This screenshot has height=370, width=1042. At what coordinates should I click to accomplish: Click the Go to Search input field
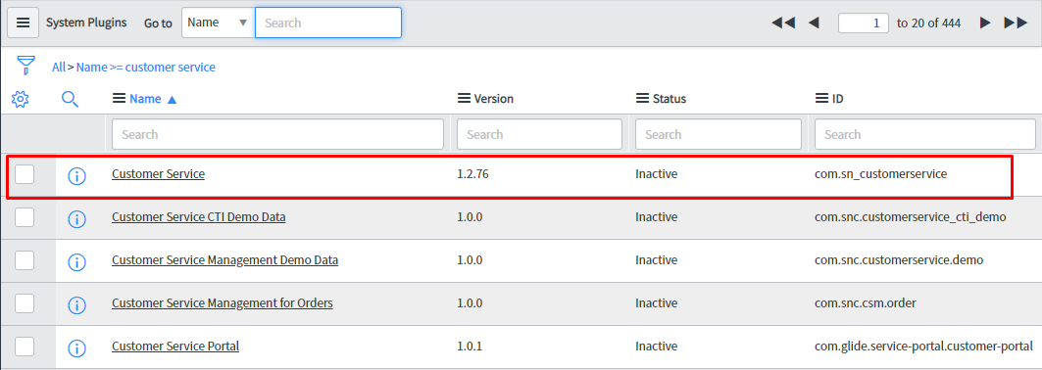pos(328,23)
